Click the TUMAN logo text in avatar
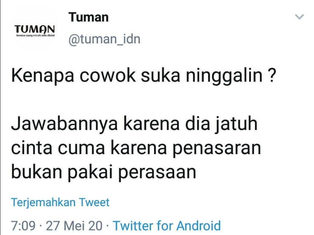The height and width of the screenshot is (235, 314). click(x=34, y=29)
